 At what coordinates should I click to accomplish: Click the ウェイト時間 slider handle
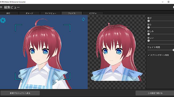pos(173,50)
